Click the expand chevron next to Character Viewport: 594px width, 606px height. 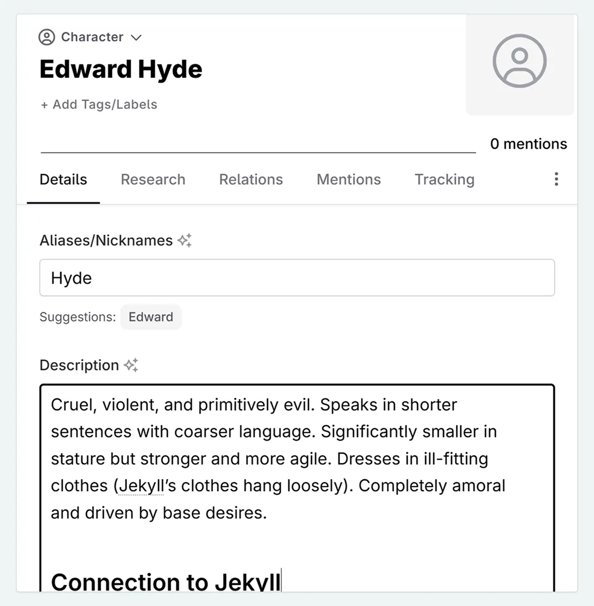tap(136, 37)
